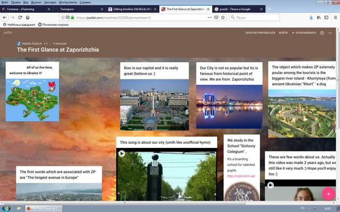Open the padlet more options ellipsis
Viewport: 340px width, 212px height.
coord(330,33)
